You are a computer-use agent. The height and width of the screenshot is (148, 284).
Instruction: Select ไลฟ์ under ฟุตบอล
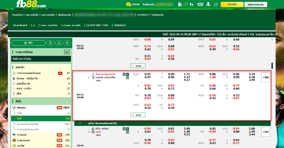click(x=42, y=113)
